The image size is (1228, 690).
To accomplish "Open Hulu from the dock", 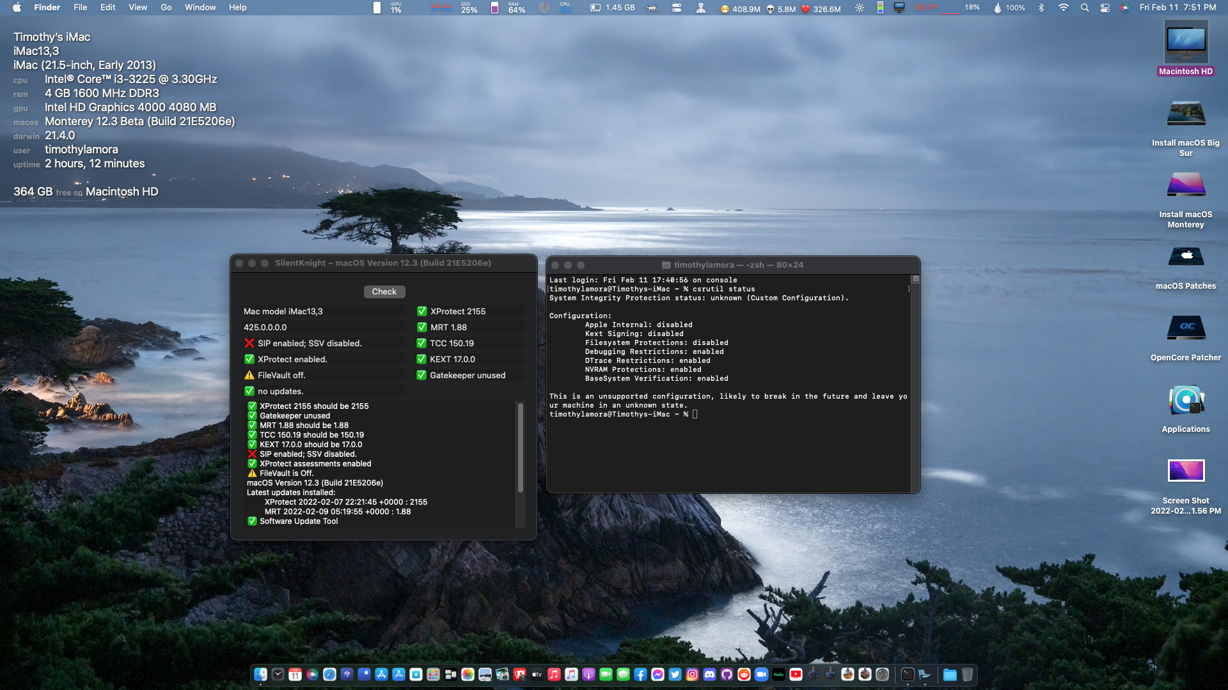I will tap(778, 674).
